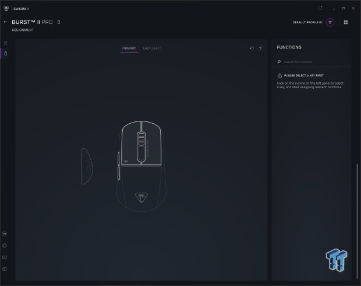Open the profile avatar icon
This screenshot has height=286, width=361.
[330, 22]
